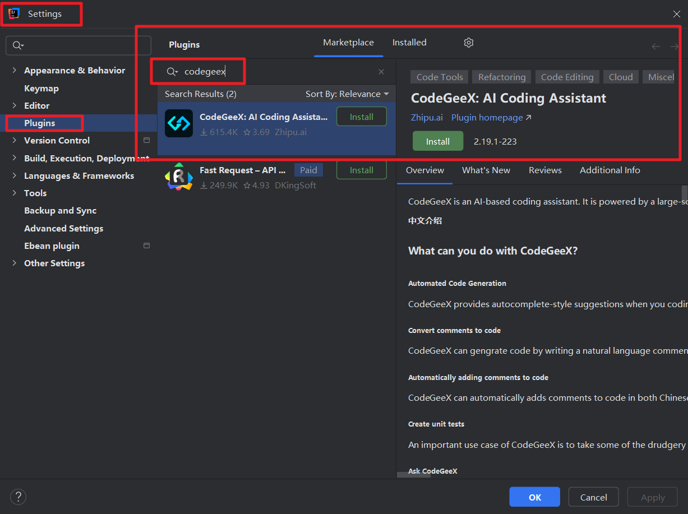Click the CodeGeeX plugin logo icon
The width and height of the screenshot is (688, 514).
point(179,123)
